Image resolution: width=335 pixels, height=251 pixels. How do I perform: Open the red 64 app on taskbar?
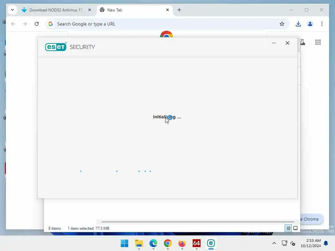point(197,243)
